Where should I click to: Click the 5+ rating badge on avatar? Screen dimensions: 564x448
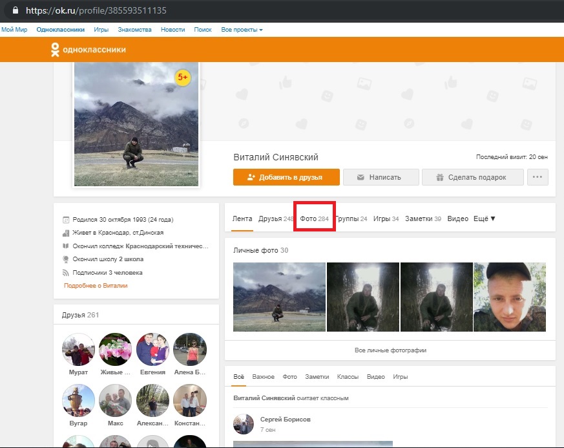pyautogui.click(x=183, y=78)
